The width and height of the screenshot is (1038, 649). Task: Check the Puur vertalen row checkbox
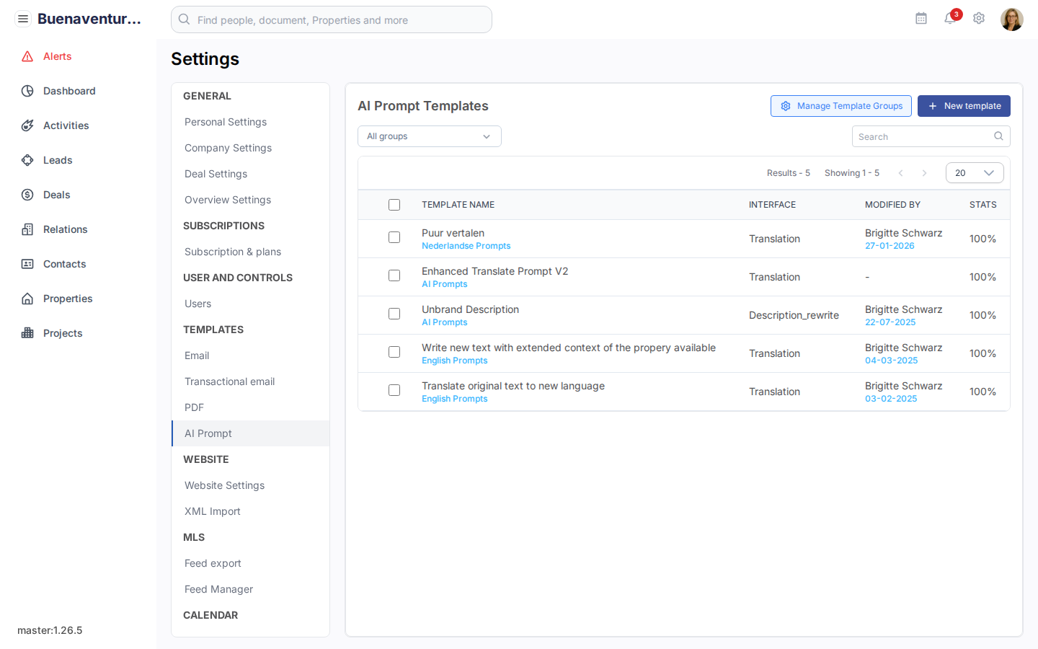[x=394, y=237]
